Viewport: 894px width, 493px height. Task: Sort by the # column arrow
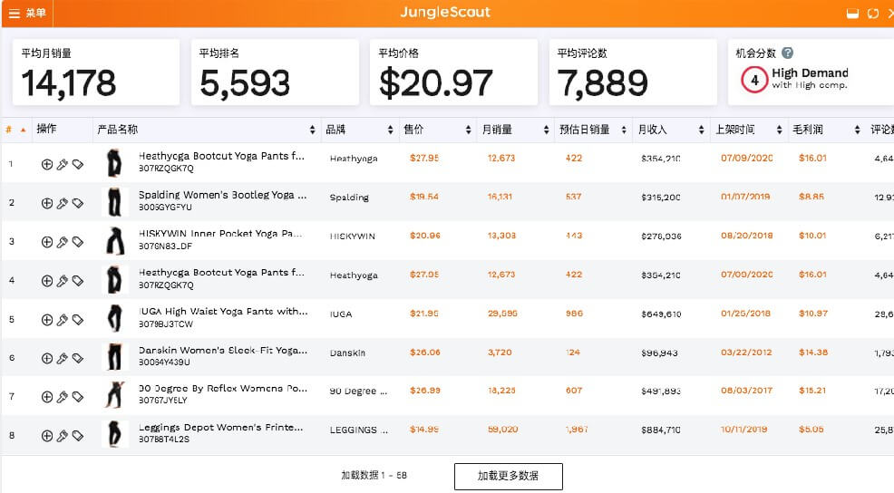click(24, 130)
